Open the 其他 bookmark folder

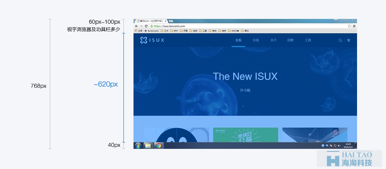point(212,31)
